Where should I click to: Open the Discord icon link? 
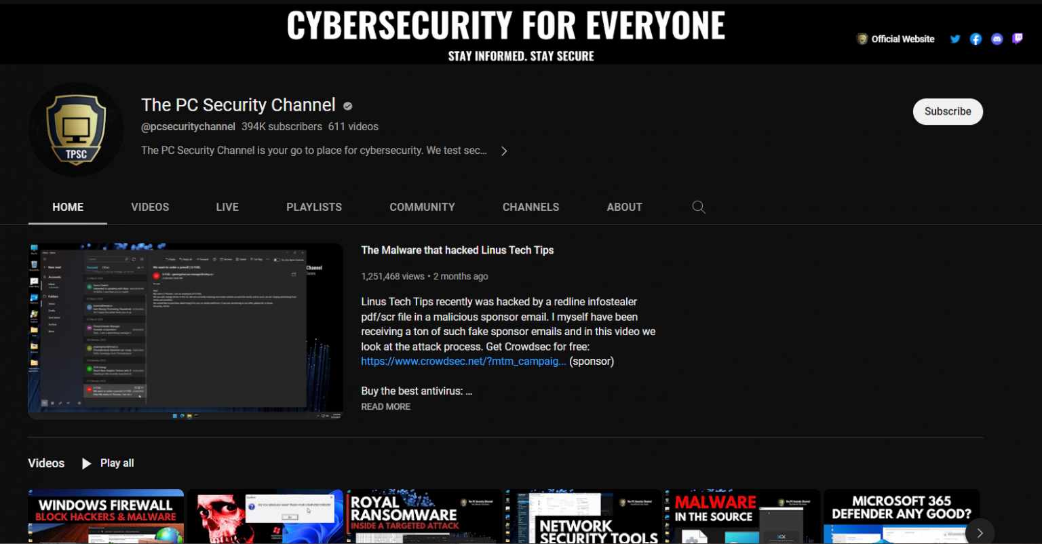pyautogui.click(x=997, y=39)
